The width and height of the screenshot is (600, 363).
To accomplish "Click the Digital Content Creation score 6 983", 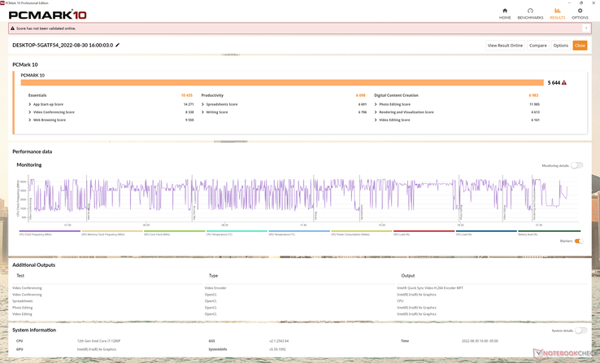I will (x=533, y=95).
